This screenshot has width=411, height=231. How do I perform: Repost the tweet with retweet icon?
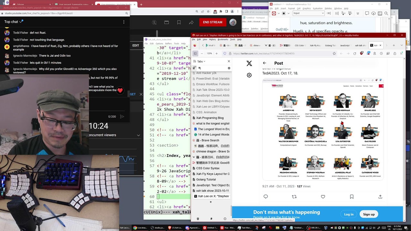[294, 197]
